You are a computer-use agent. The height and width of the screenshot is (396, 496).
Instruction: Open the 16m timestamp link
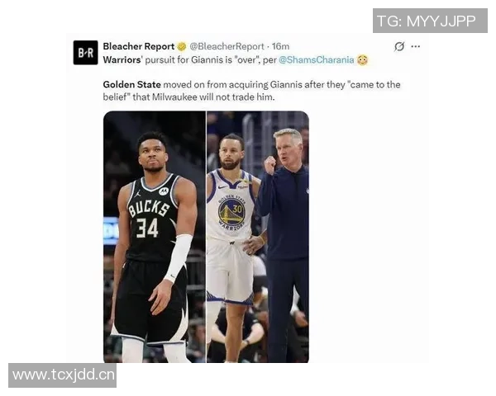pyautogui.click(x=280, y=46)
